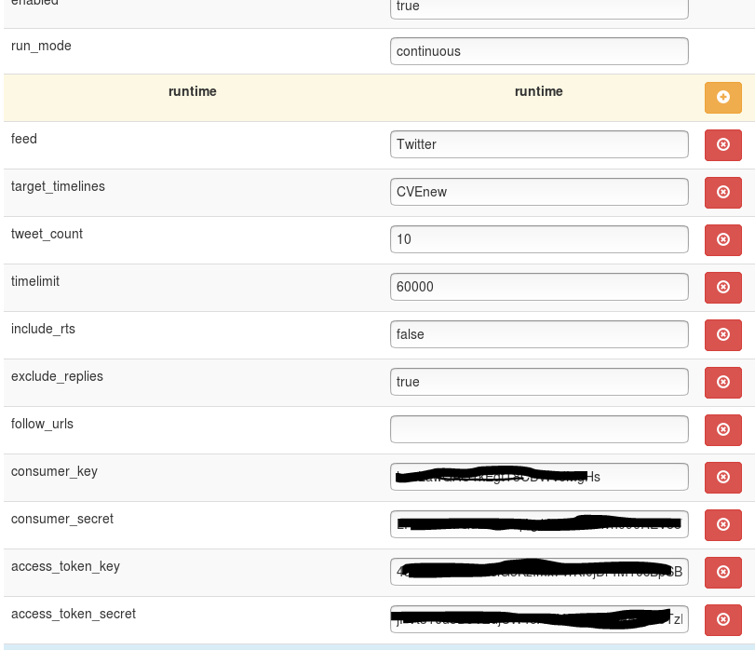Delete the follow_urls row
755x650 pixels.
coord(723,429)
